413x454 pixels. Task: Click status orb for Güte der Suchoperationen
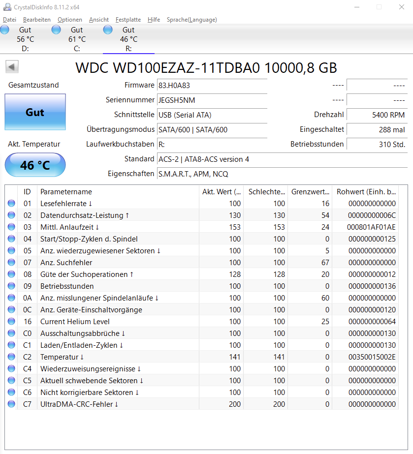click(x=11, y=274)
